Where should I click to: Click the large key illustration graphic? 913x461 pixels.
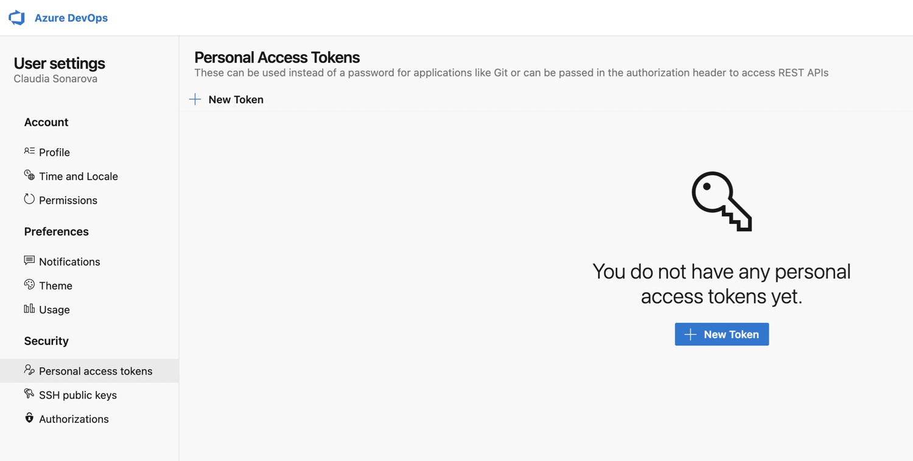(x=721, y=201)
